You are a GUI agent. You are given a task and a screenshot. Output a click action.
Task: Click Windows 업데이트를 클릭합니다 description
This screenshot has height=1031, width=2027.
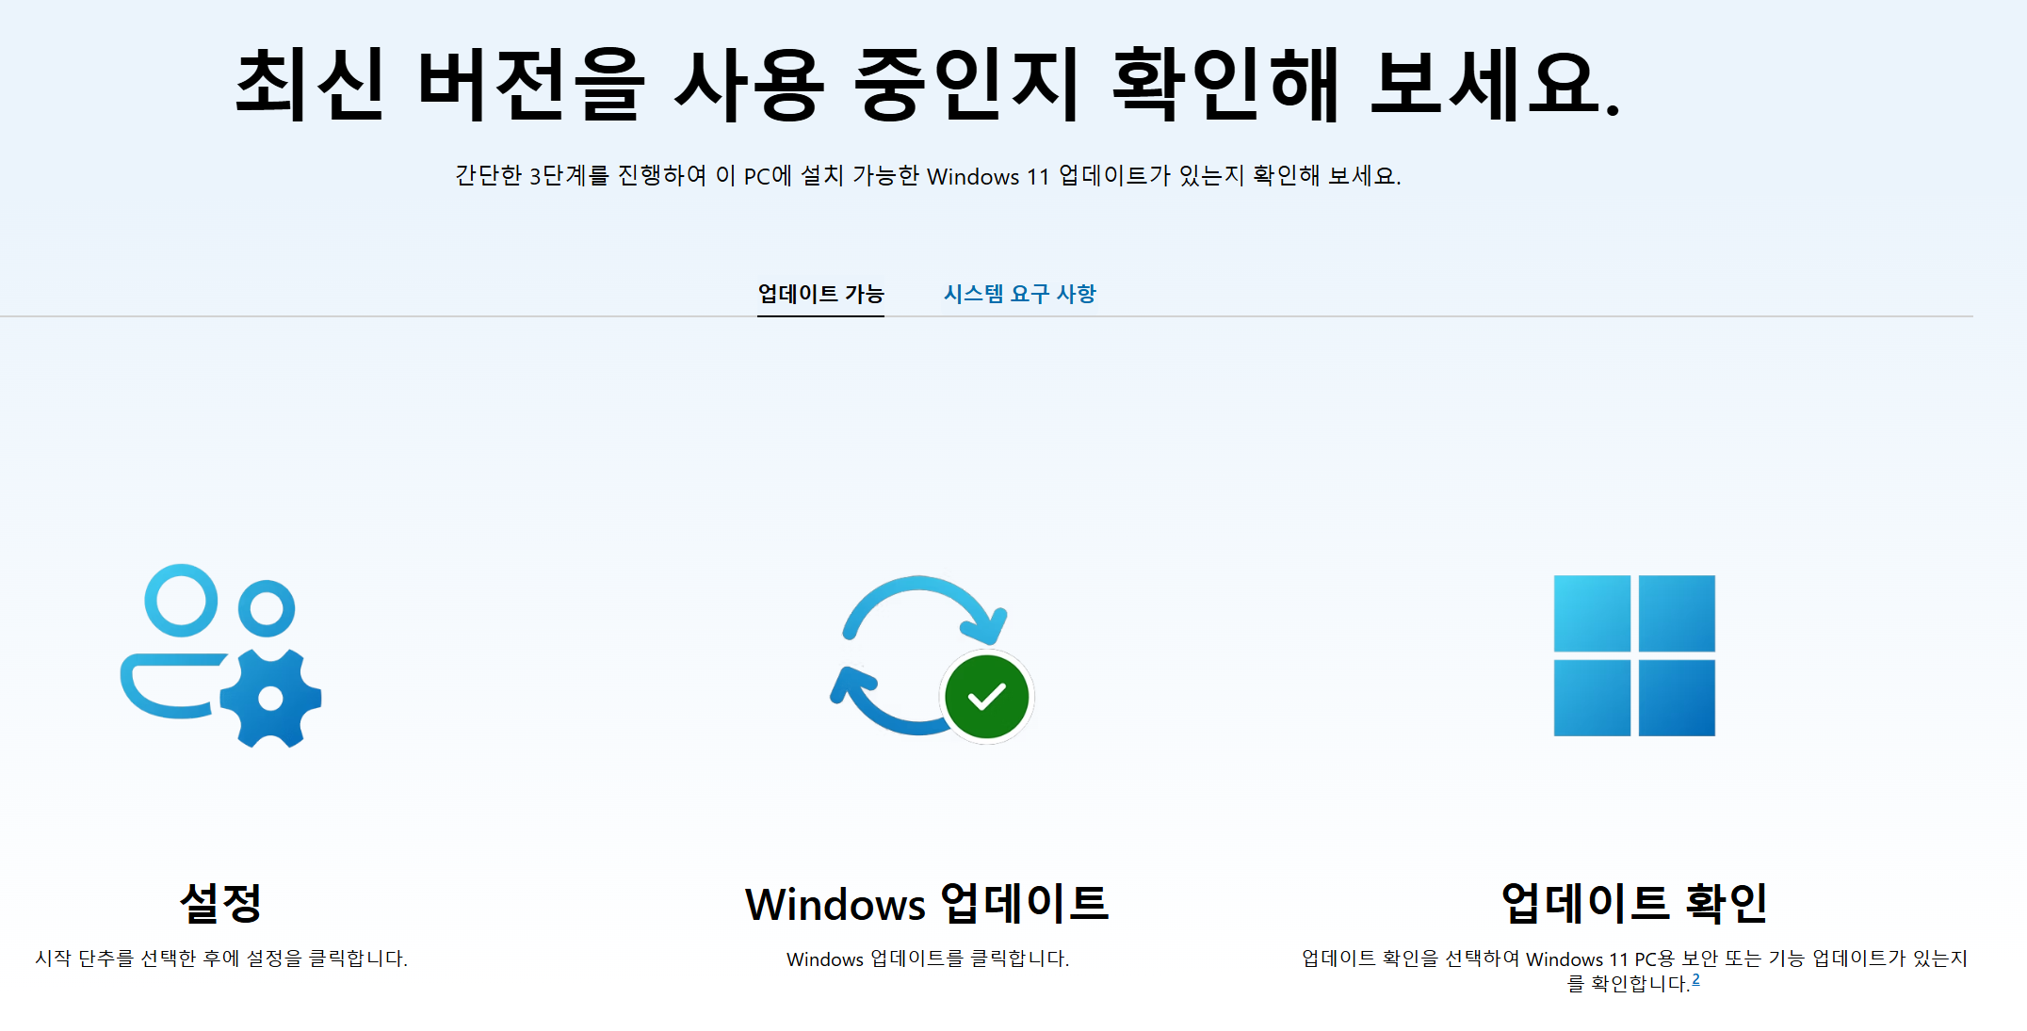(927, 959)
